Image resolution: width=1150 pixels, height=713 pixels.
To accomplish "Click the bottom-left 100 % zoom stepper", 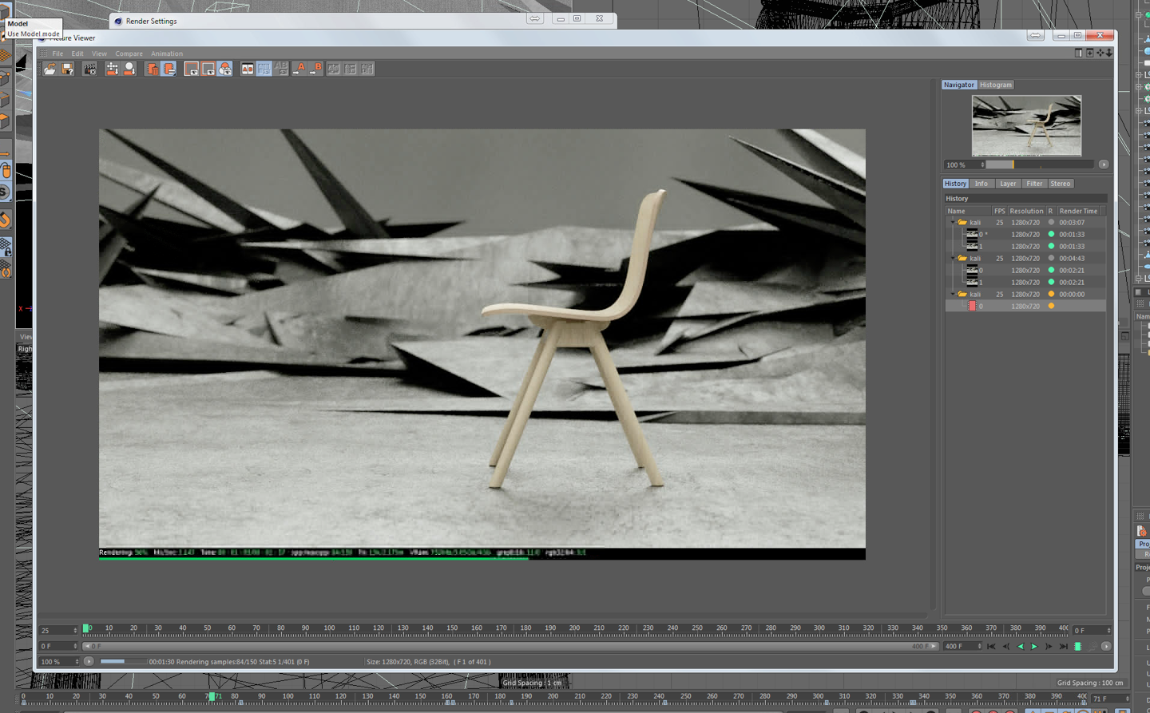I will pyautogui.click(x=77, y=662).
